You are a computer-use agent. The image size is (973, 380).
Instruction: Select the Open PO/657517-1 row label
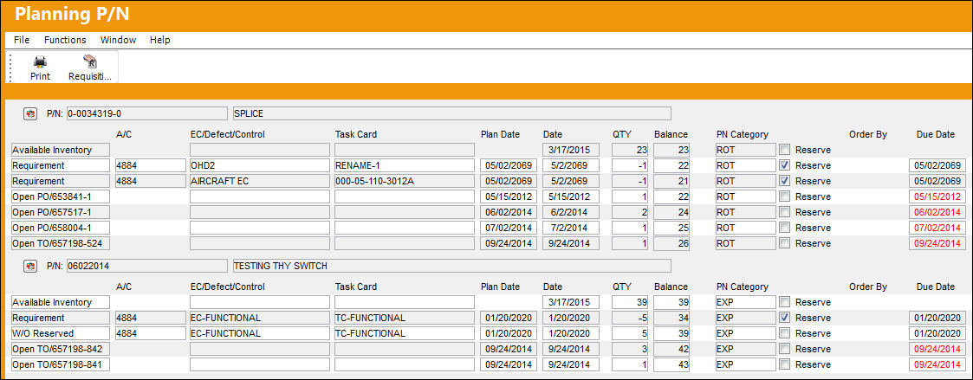[x=61, y=212]
